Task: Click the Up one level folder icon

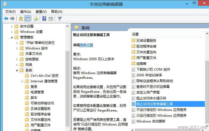Action: 21,19
